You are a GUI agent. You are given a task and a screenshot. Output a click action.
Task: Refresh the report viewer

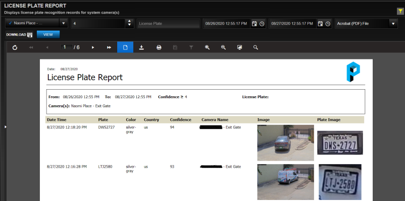15,47
